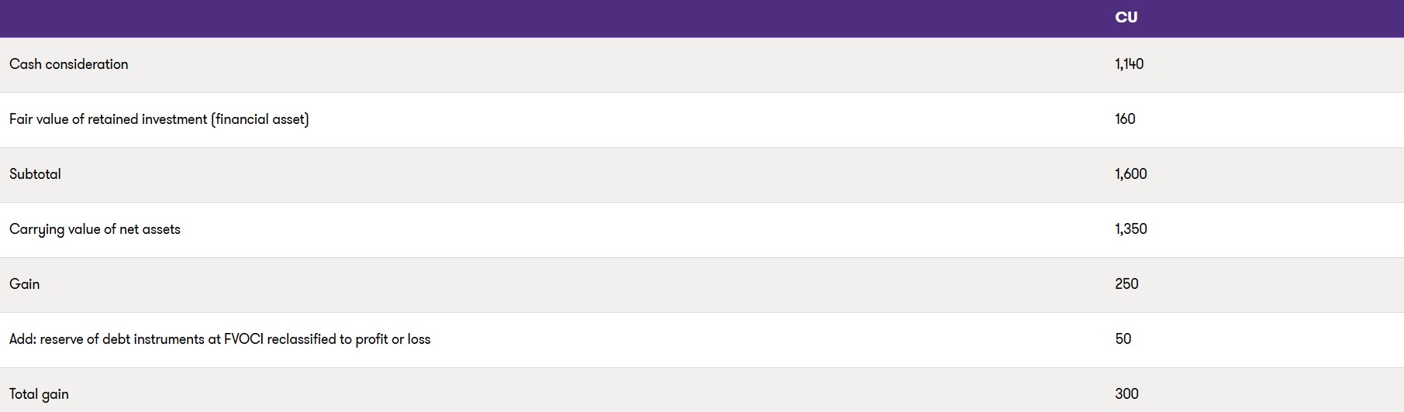The image size is (1404, 412).
Task: Click the "(financial asset)" parenthetical text
Action: tap(260, 119)
